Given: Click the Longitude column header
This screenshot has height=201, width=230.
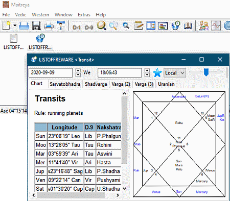Looking at the screenshot, I should coord(65,127).
